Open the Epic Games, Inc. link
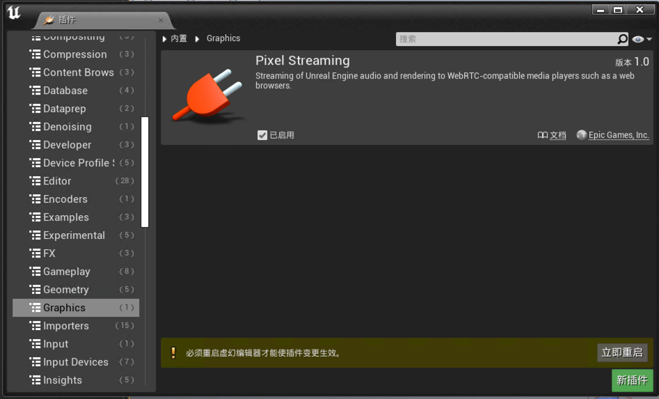659x399 pixels. coord(619,135)
